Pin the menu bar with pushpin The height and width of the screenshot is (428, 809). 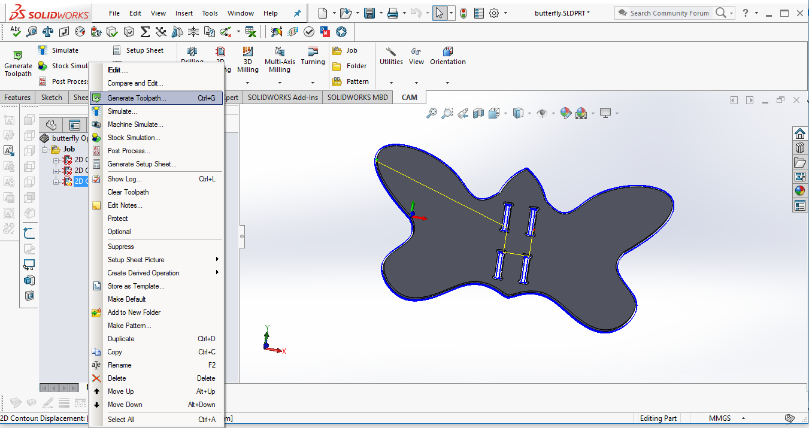298,13
